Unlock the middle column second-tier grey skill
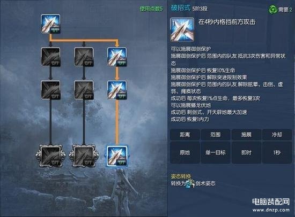 click(x=84, y=57)
